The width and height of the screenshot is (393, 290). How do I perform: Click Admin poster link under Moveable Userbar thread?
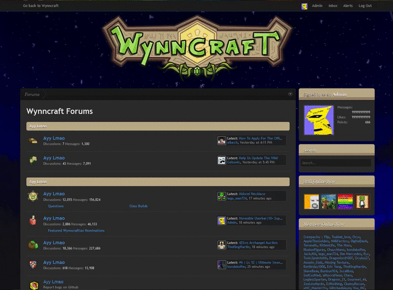pyautogui.click(x=232, y=223)
